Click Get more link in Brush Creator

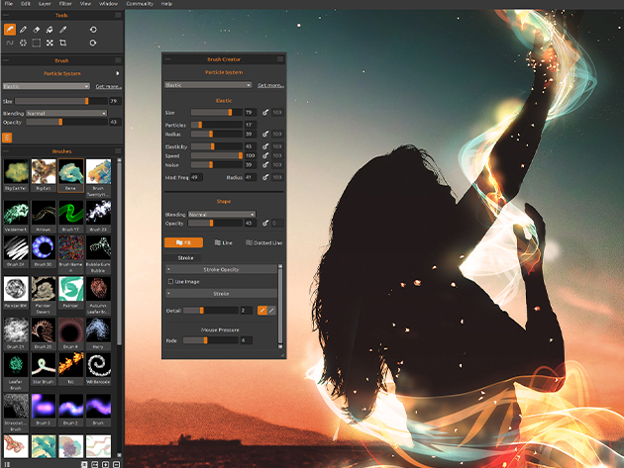click(x=270, y=85)
